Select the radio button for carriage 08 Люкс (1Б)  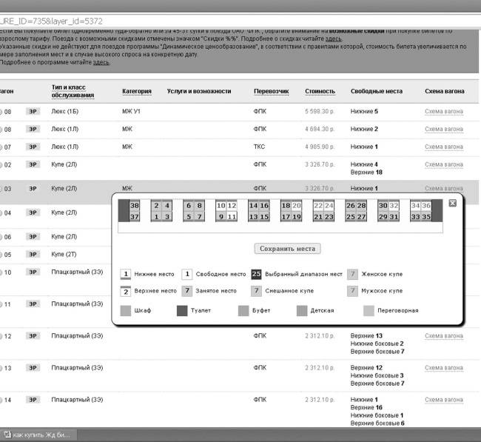pyautogui.click(x=1, y=112)
